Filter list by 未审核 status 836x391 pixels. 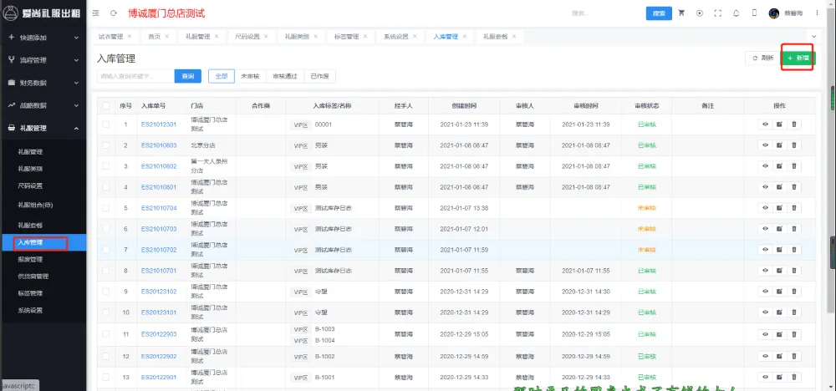pyautogui.click(x=248, y=76)
